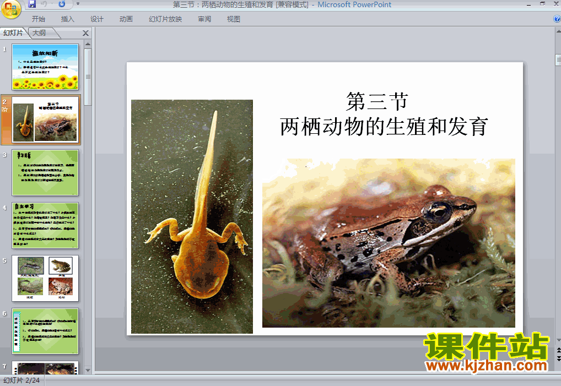Viewport: 561px width, 386px height.
Task: Select slide 1 thumbnail with sunflowers
Action: point(45,67)
